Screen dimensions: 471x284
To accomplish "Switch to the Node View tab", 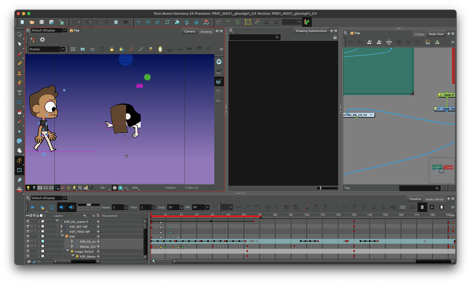I will pyautogui.click(x=436, y=34).
